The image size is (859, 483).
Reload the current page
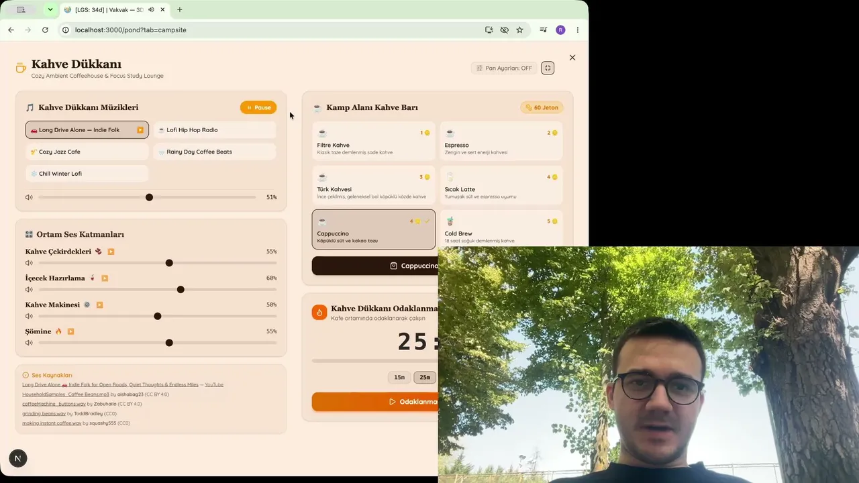click(45, 30)
